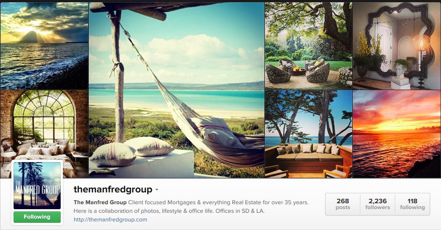Click the themanfredgroup username heading
Viewport: 441px width, 230px height.
pos(113,190)
